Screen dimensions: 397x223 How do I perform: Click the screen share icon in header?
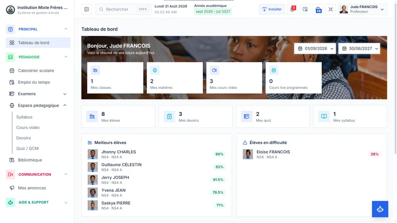coord(305,10)
